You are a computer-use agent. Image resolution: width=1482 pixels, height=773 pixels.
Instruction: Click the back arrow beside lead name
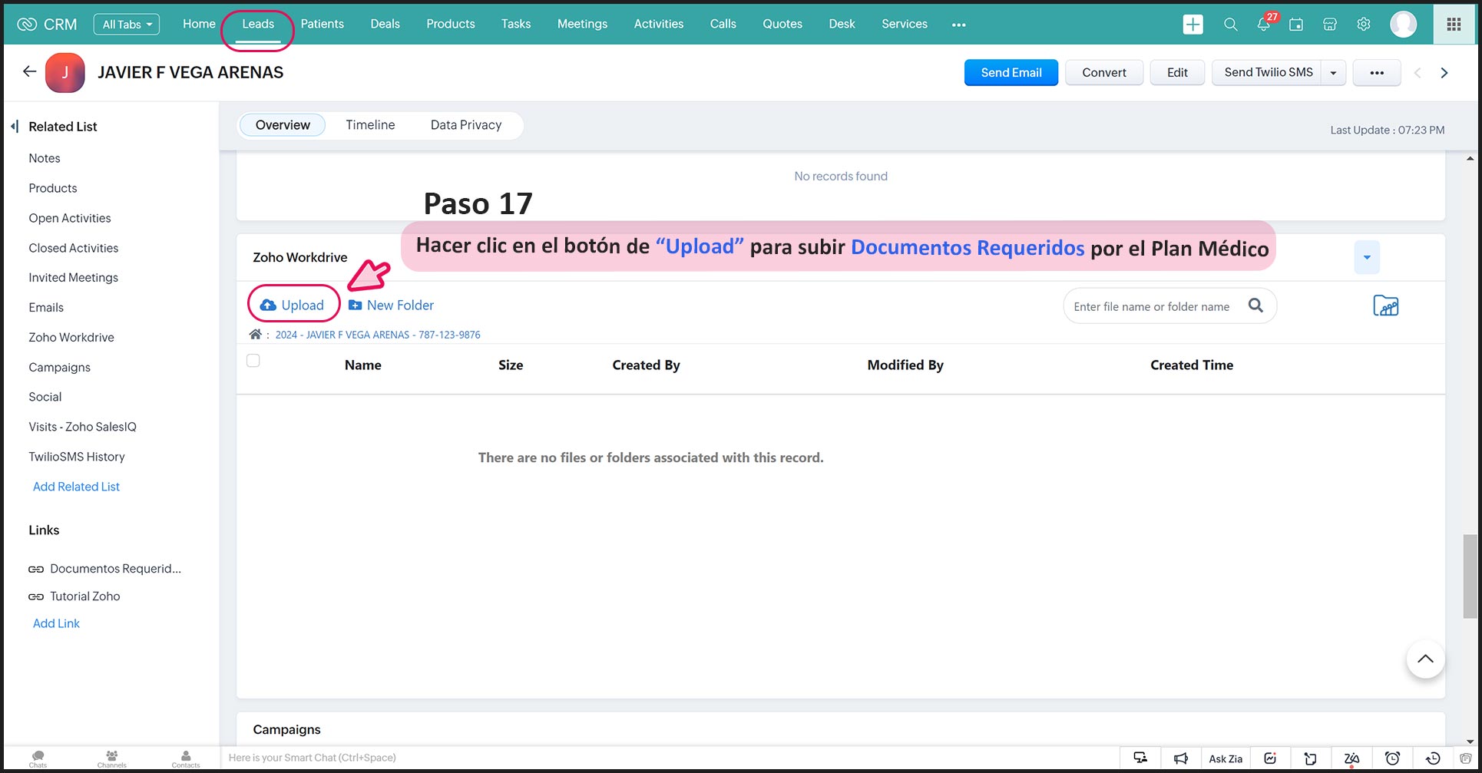[29, 72]
